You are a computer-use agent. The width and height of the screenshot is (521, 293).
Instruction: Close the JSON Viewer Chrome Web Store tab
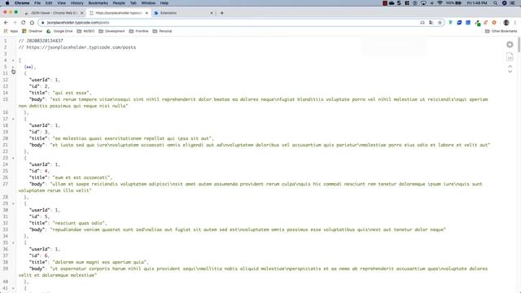pos(81,13)
